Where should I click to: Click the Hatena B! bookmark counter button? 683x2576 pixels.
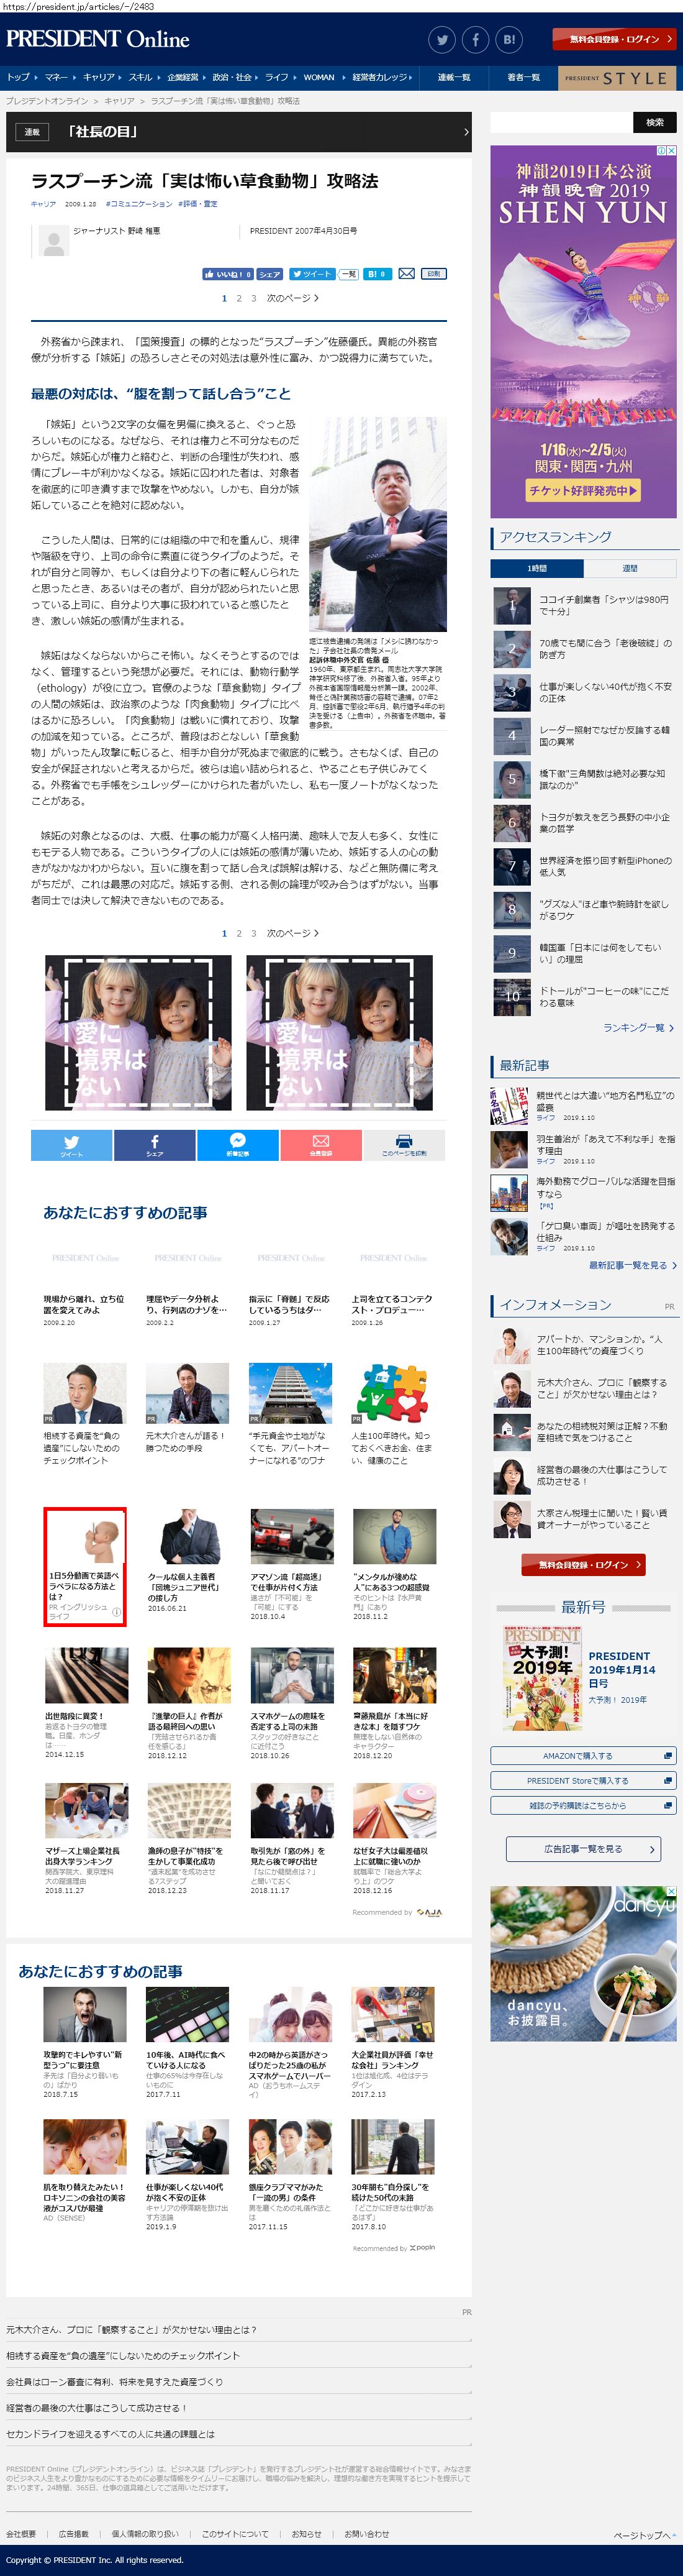point(376,274)
